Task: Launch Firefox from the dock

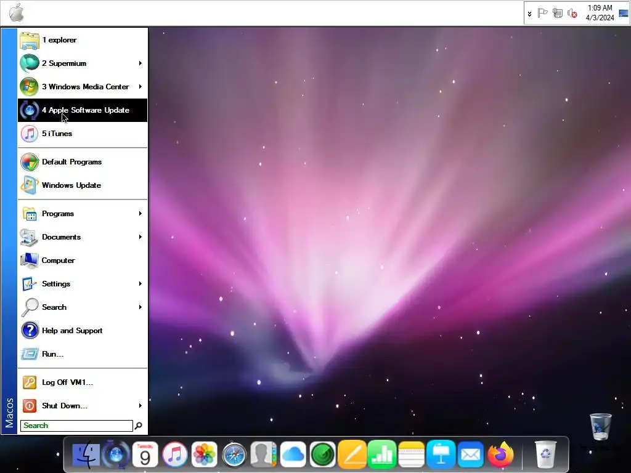Action: coord(500,455)
